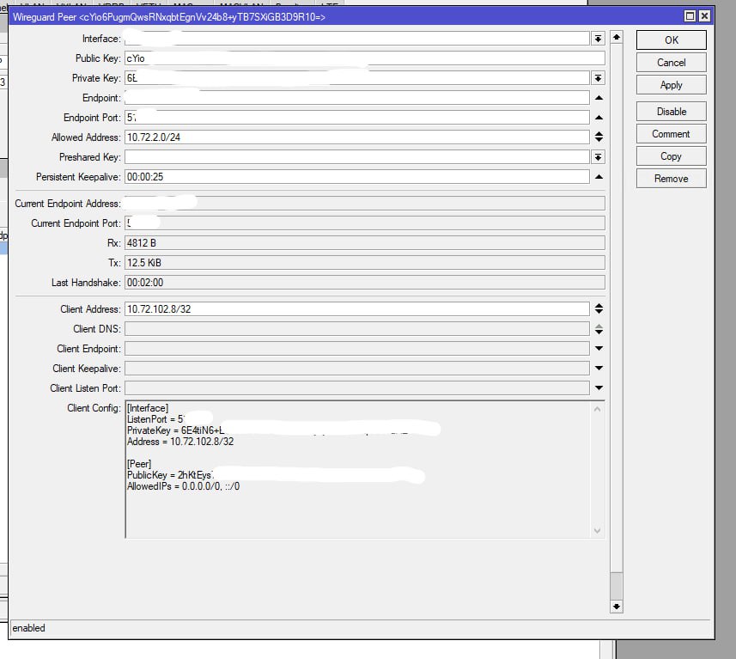Viewport: 736px width, 659px height.
Task: Maximize the Wireguard Peer window
Action: 690,16
